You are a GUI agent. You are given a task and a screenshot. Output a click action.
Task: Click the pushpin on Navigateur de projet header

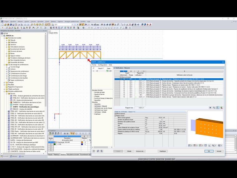click(44, 31)
